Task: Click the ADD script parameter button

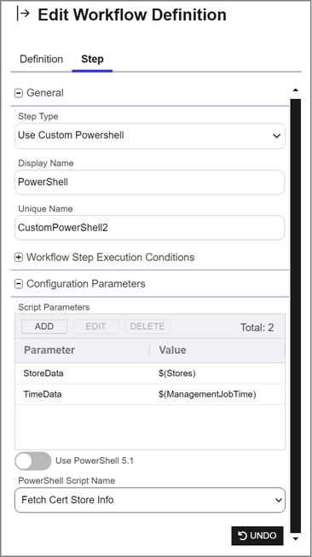Action: pyautogui.click(x=44, y=327)
